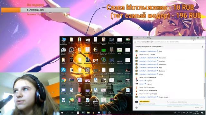Click the Windows Start button
Viewport: 206px width, 115px height.
62,113
